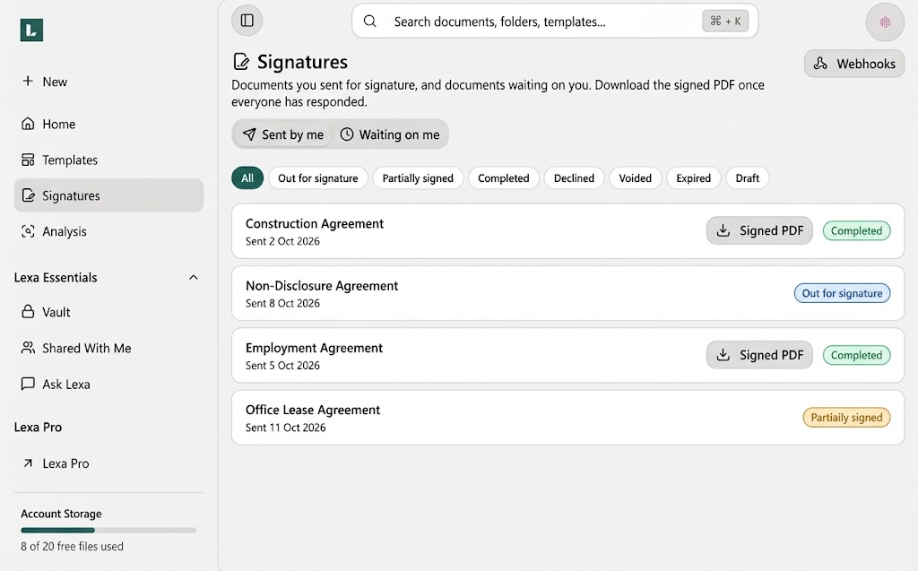Image resolution: width=918 pixels, height=571 pixels.
Task: Go to Home in sidebar
Action: coord(108,124)
